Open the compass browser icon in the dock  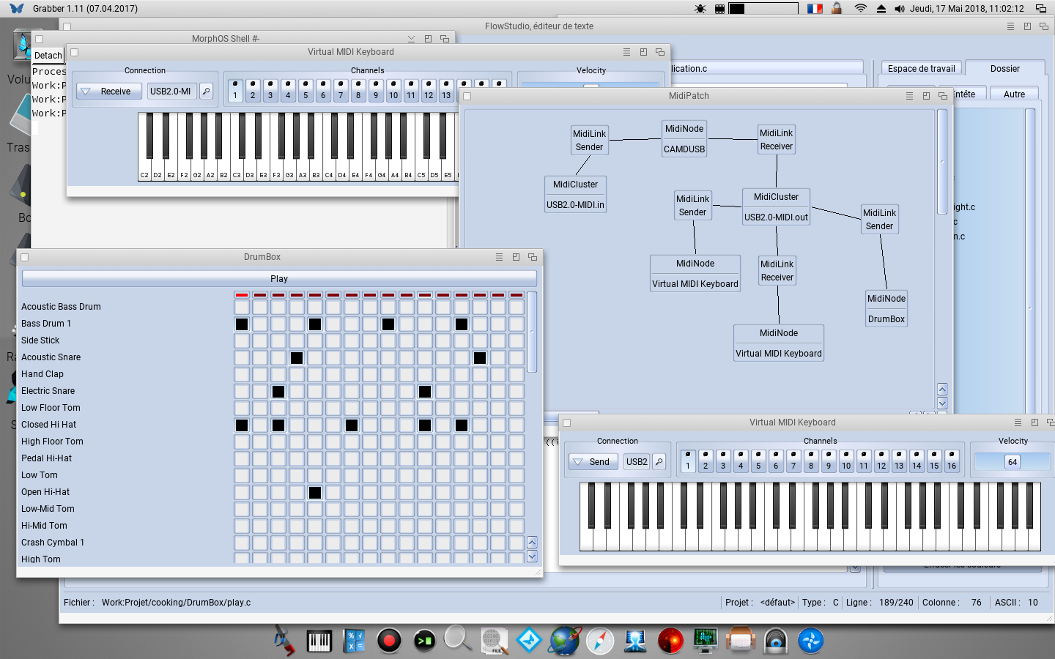coord(600,641)
